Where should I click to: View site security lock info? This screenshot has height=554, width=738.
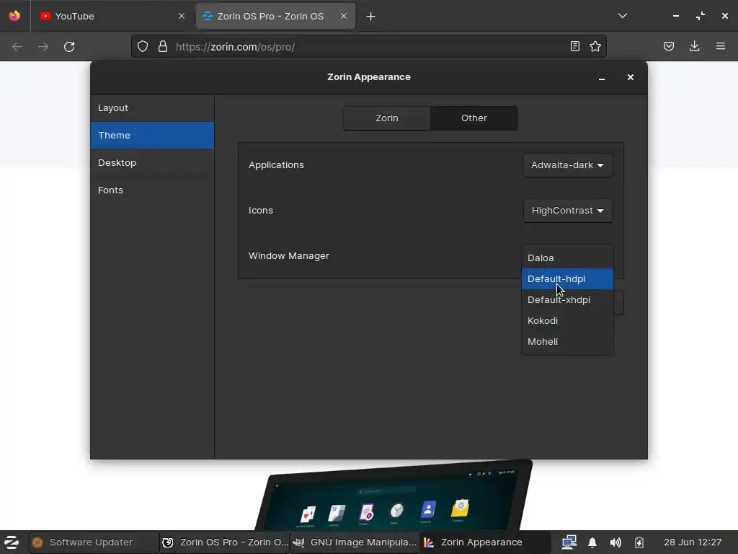(163, 47)
